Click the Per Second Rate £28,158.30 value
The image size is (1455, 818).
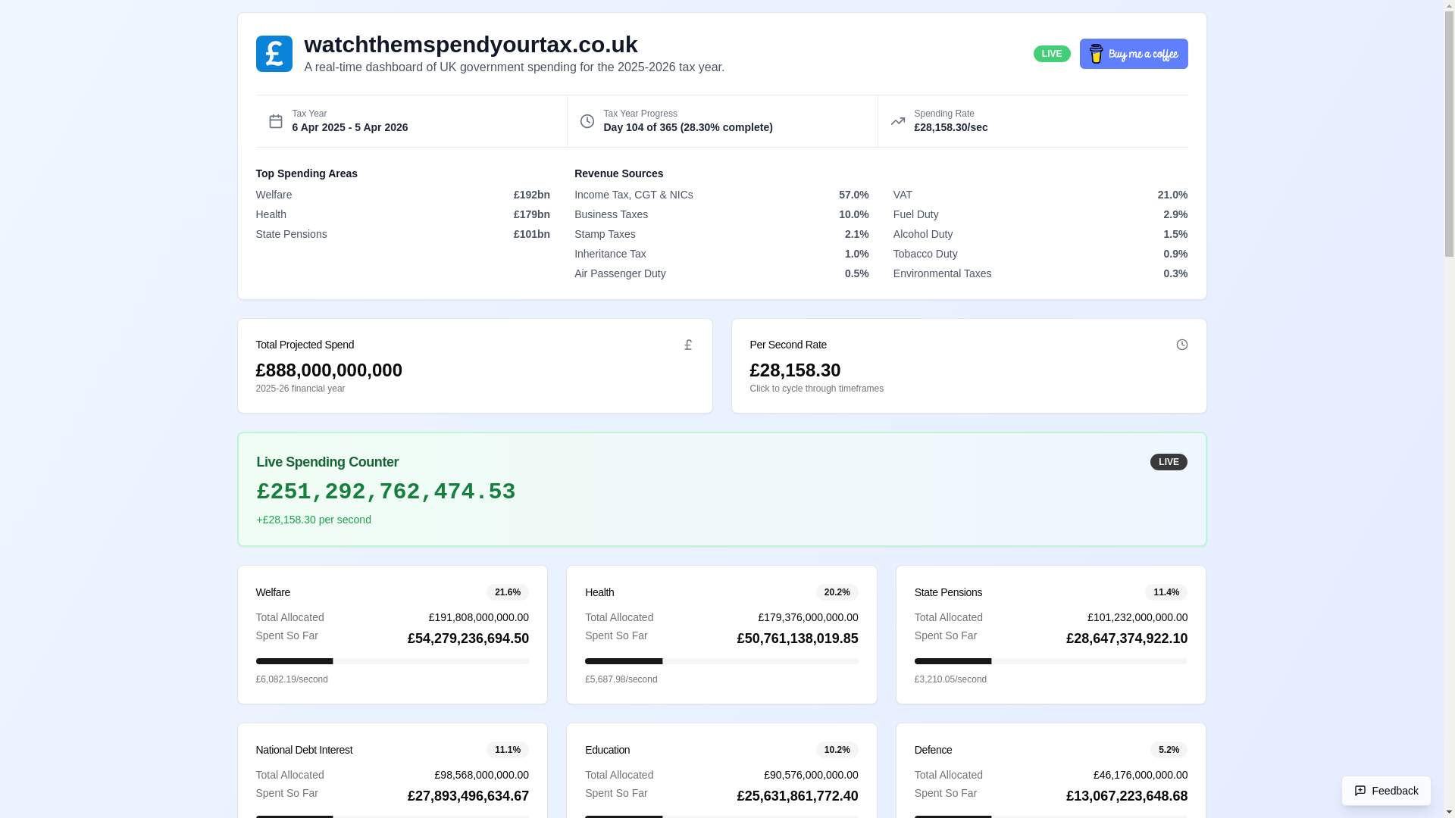pyautogui.click(x=795, y=370)
